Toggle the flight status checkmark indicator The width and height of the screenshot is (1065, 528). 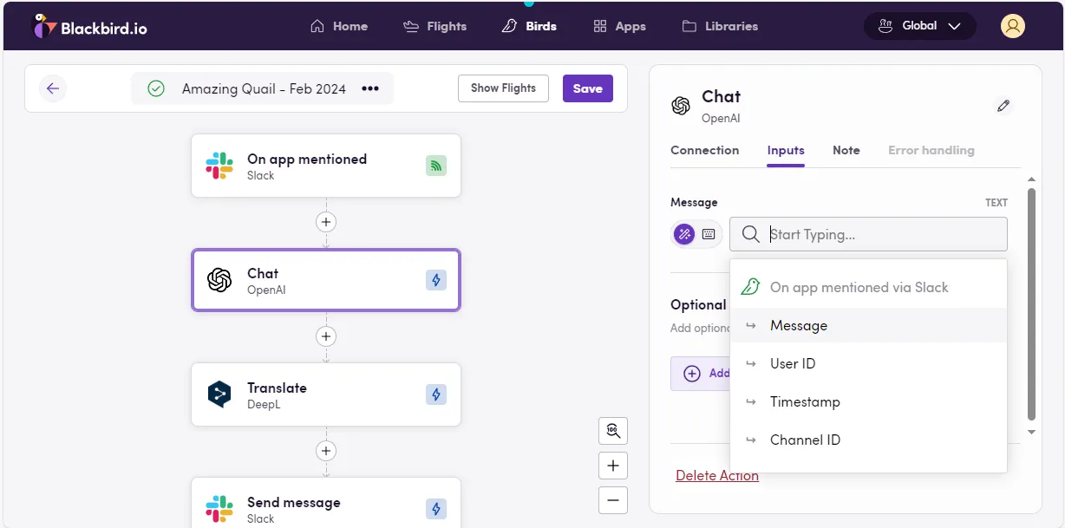point(156,88)
